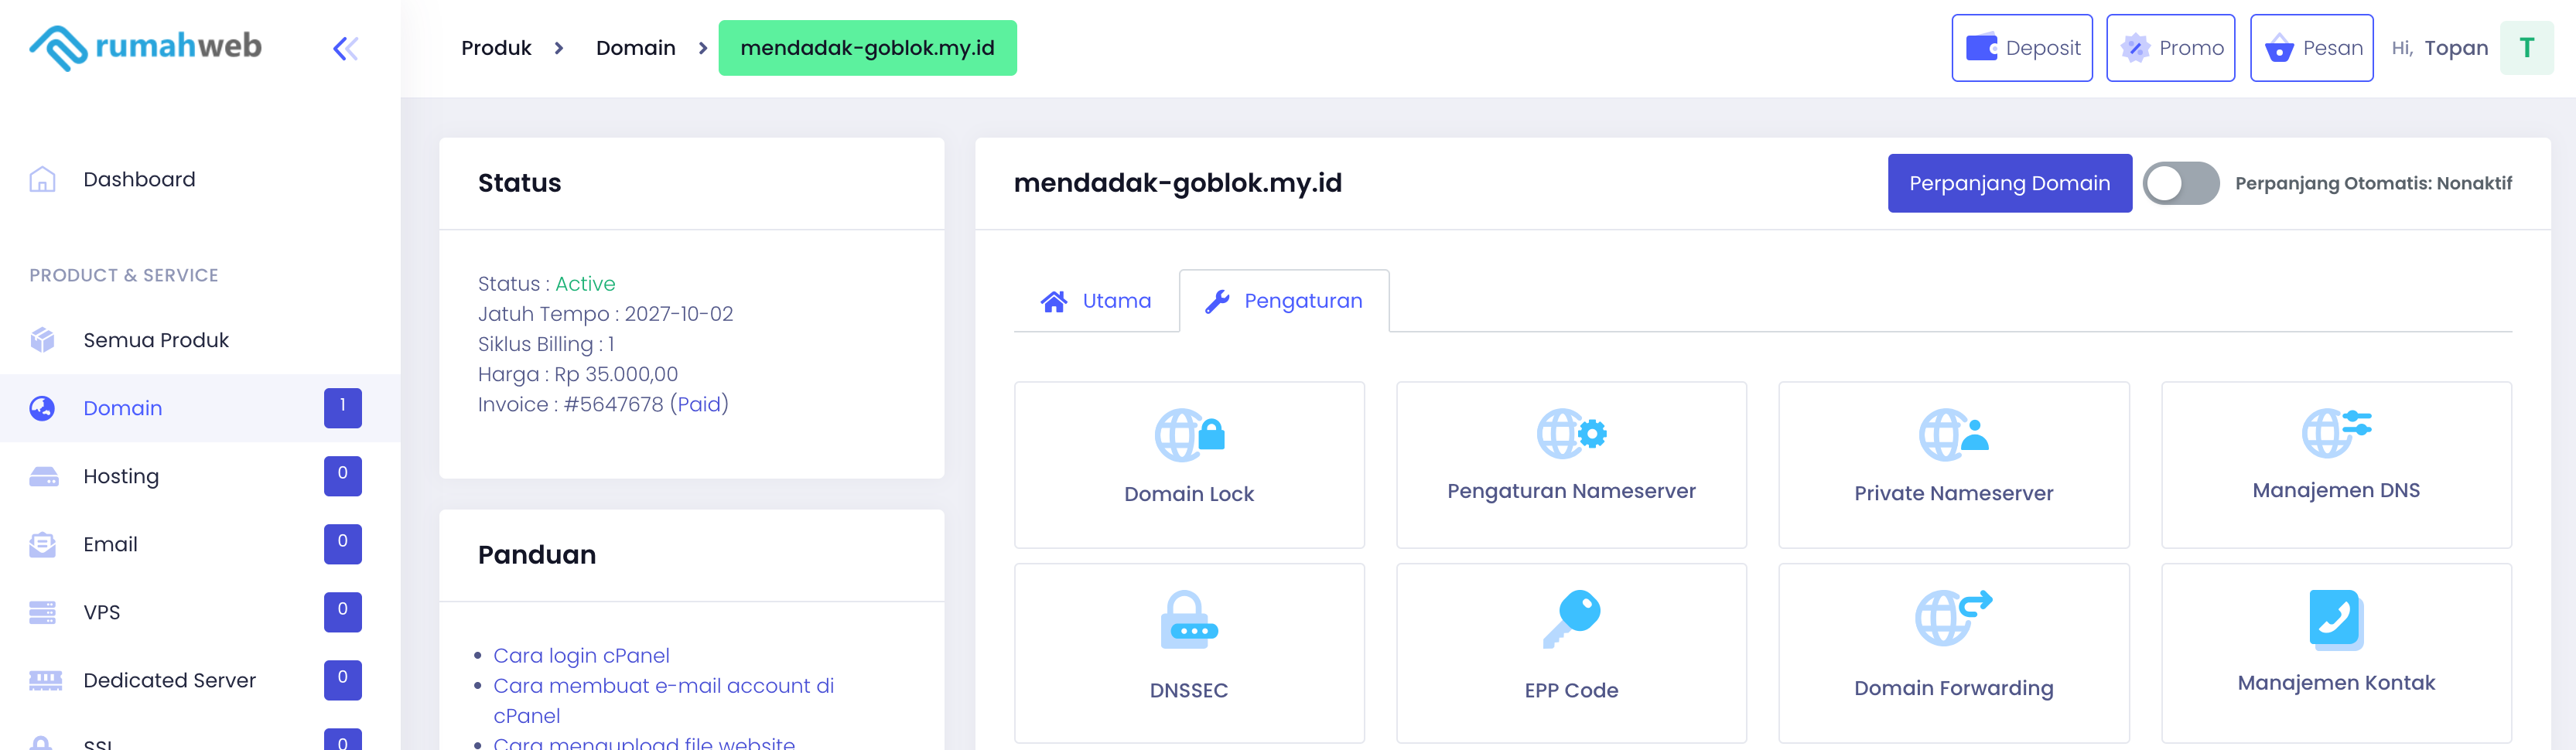The width and height of the screenshot is (2576, 750).
Task: Click the Email count badge 0
Action: click(342, 544)
